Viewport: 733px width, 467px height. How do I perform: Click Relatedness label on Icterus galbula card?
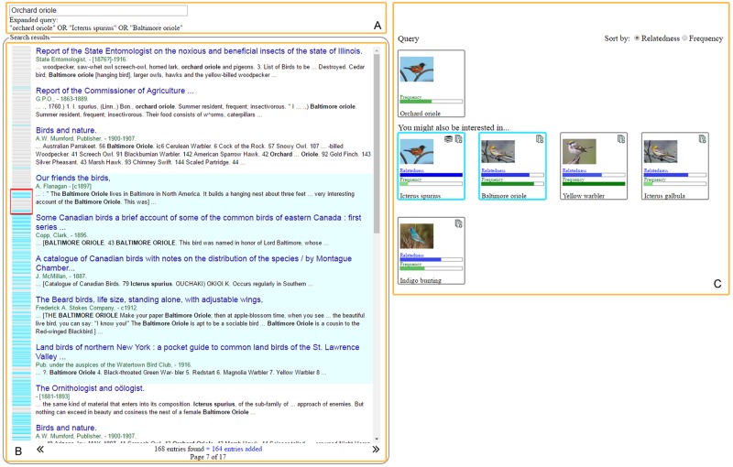click(x=655, y=170)
